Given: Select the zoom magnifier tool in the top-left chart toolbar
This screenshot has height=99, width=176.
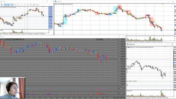Looking at the screenshot, I should coord(2,5).
